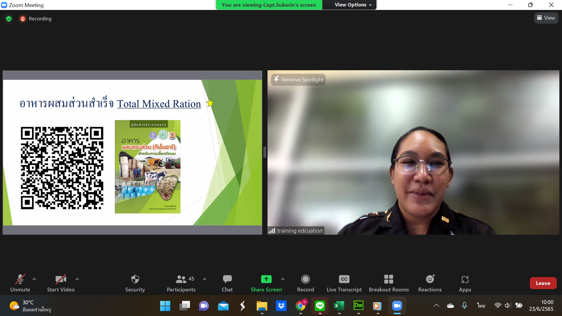Image resolution: width=562 pixels, height=316 pixels.
Task: Switch the Thai input language indicator
Action: coord(481,305)
